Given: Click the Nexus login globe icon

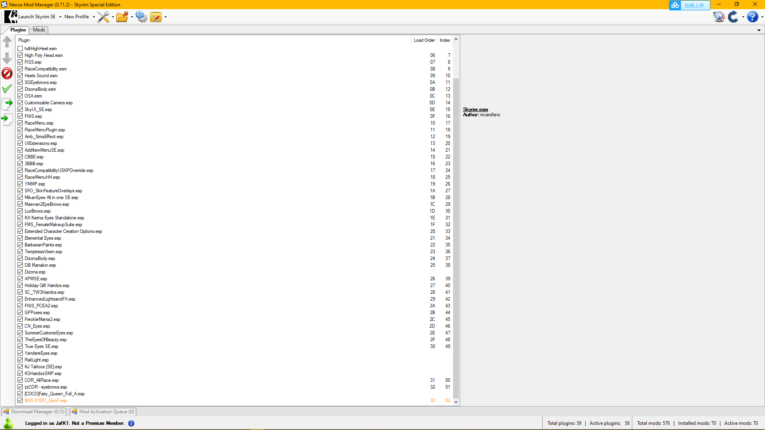Looking at the screenshot, I should pos(719,17).
